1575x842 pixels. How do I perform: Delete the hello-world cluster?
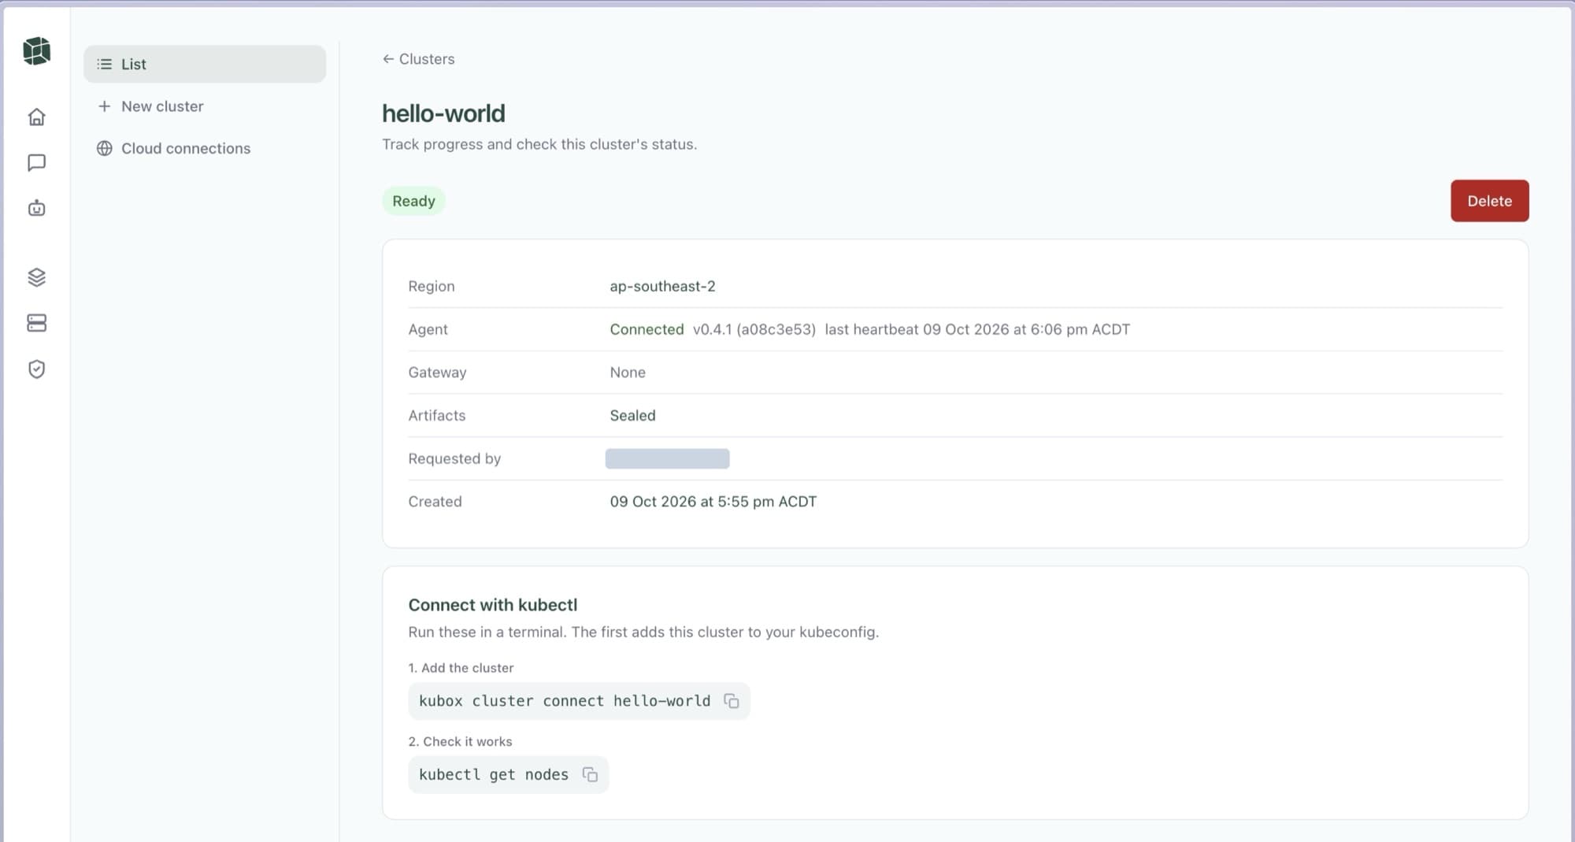[x=1489, y=201]
